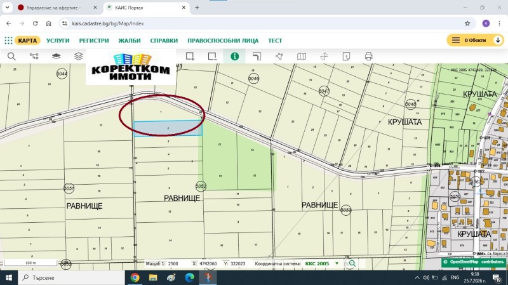Expand the 0 Обекти down arrow

(x=498, y=40)
